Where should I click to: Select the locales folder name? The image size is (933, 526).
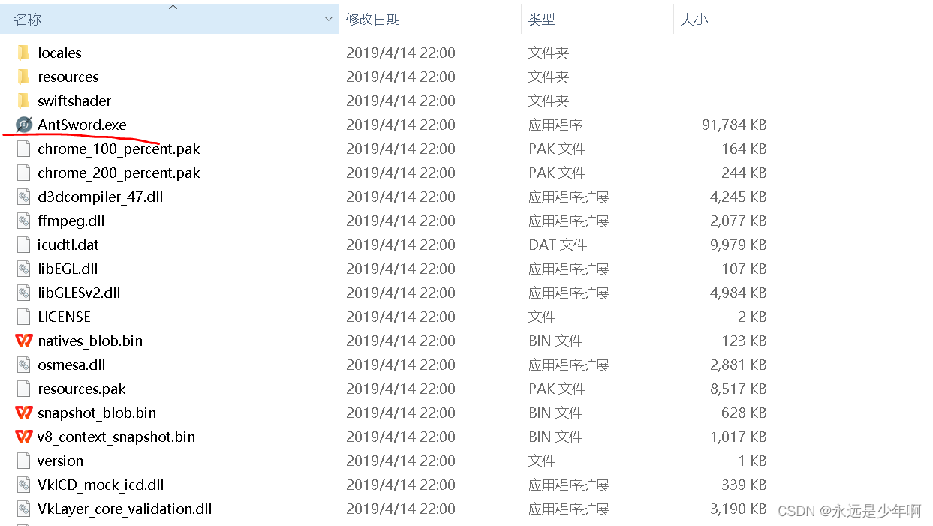tap(59, 53)
